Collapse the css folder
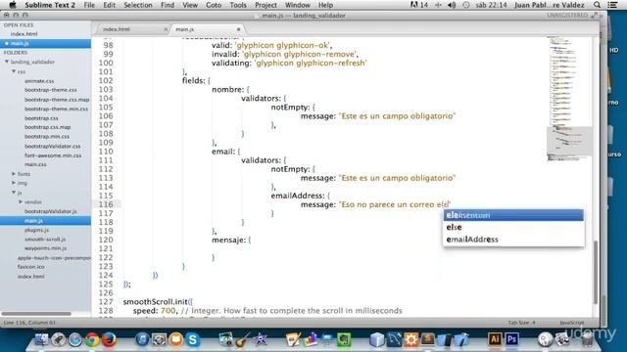 point(14,71)
